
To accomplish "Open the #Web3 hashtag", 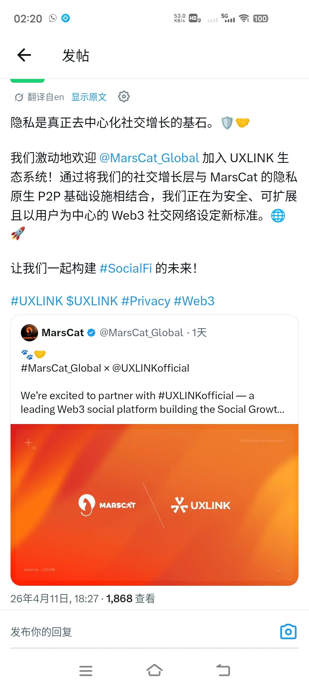I will tap(194, 301).
